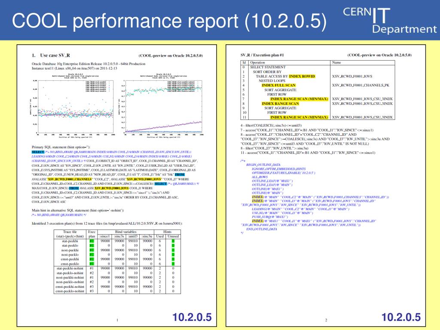
Task: Click the 'Instance test11 (Linux x86_64 on itrac507)' line
Action: (74, 68)
